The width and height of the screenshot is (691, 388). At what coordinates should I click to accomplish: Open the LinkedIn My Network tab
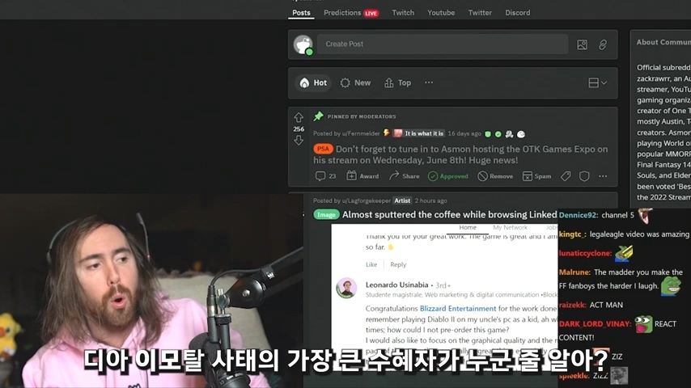(510, 227)
